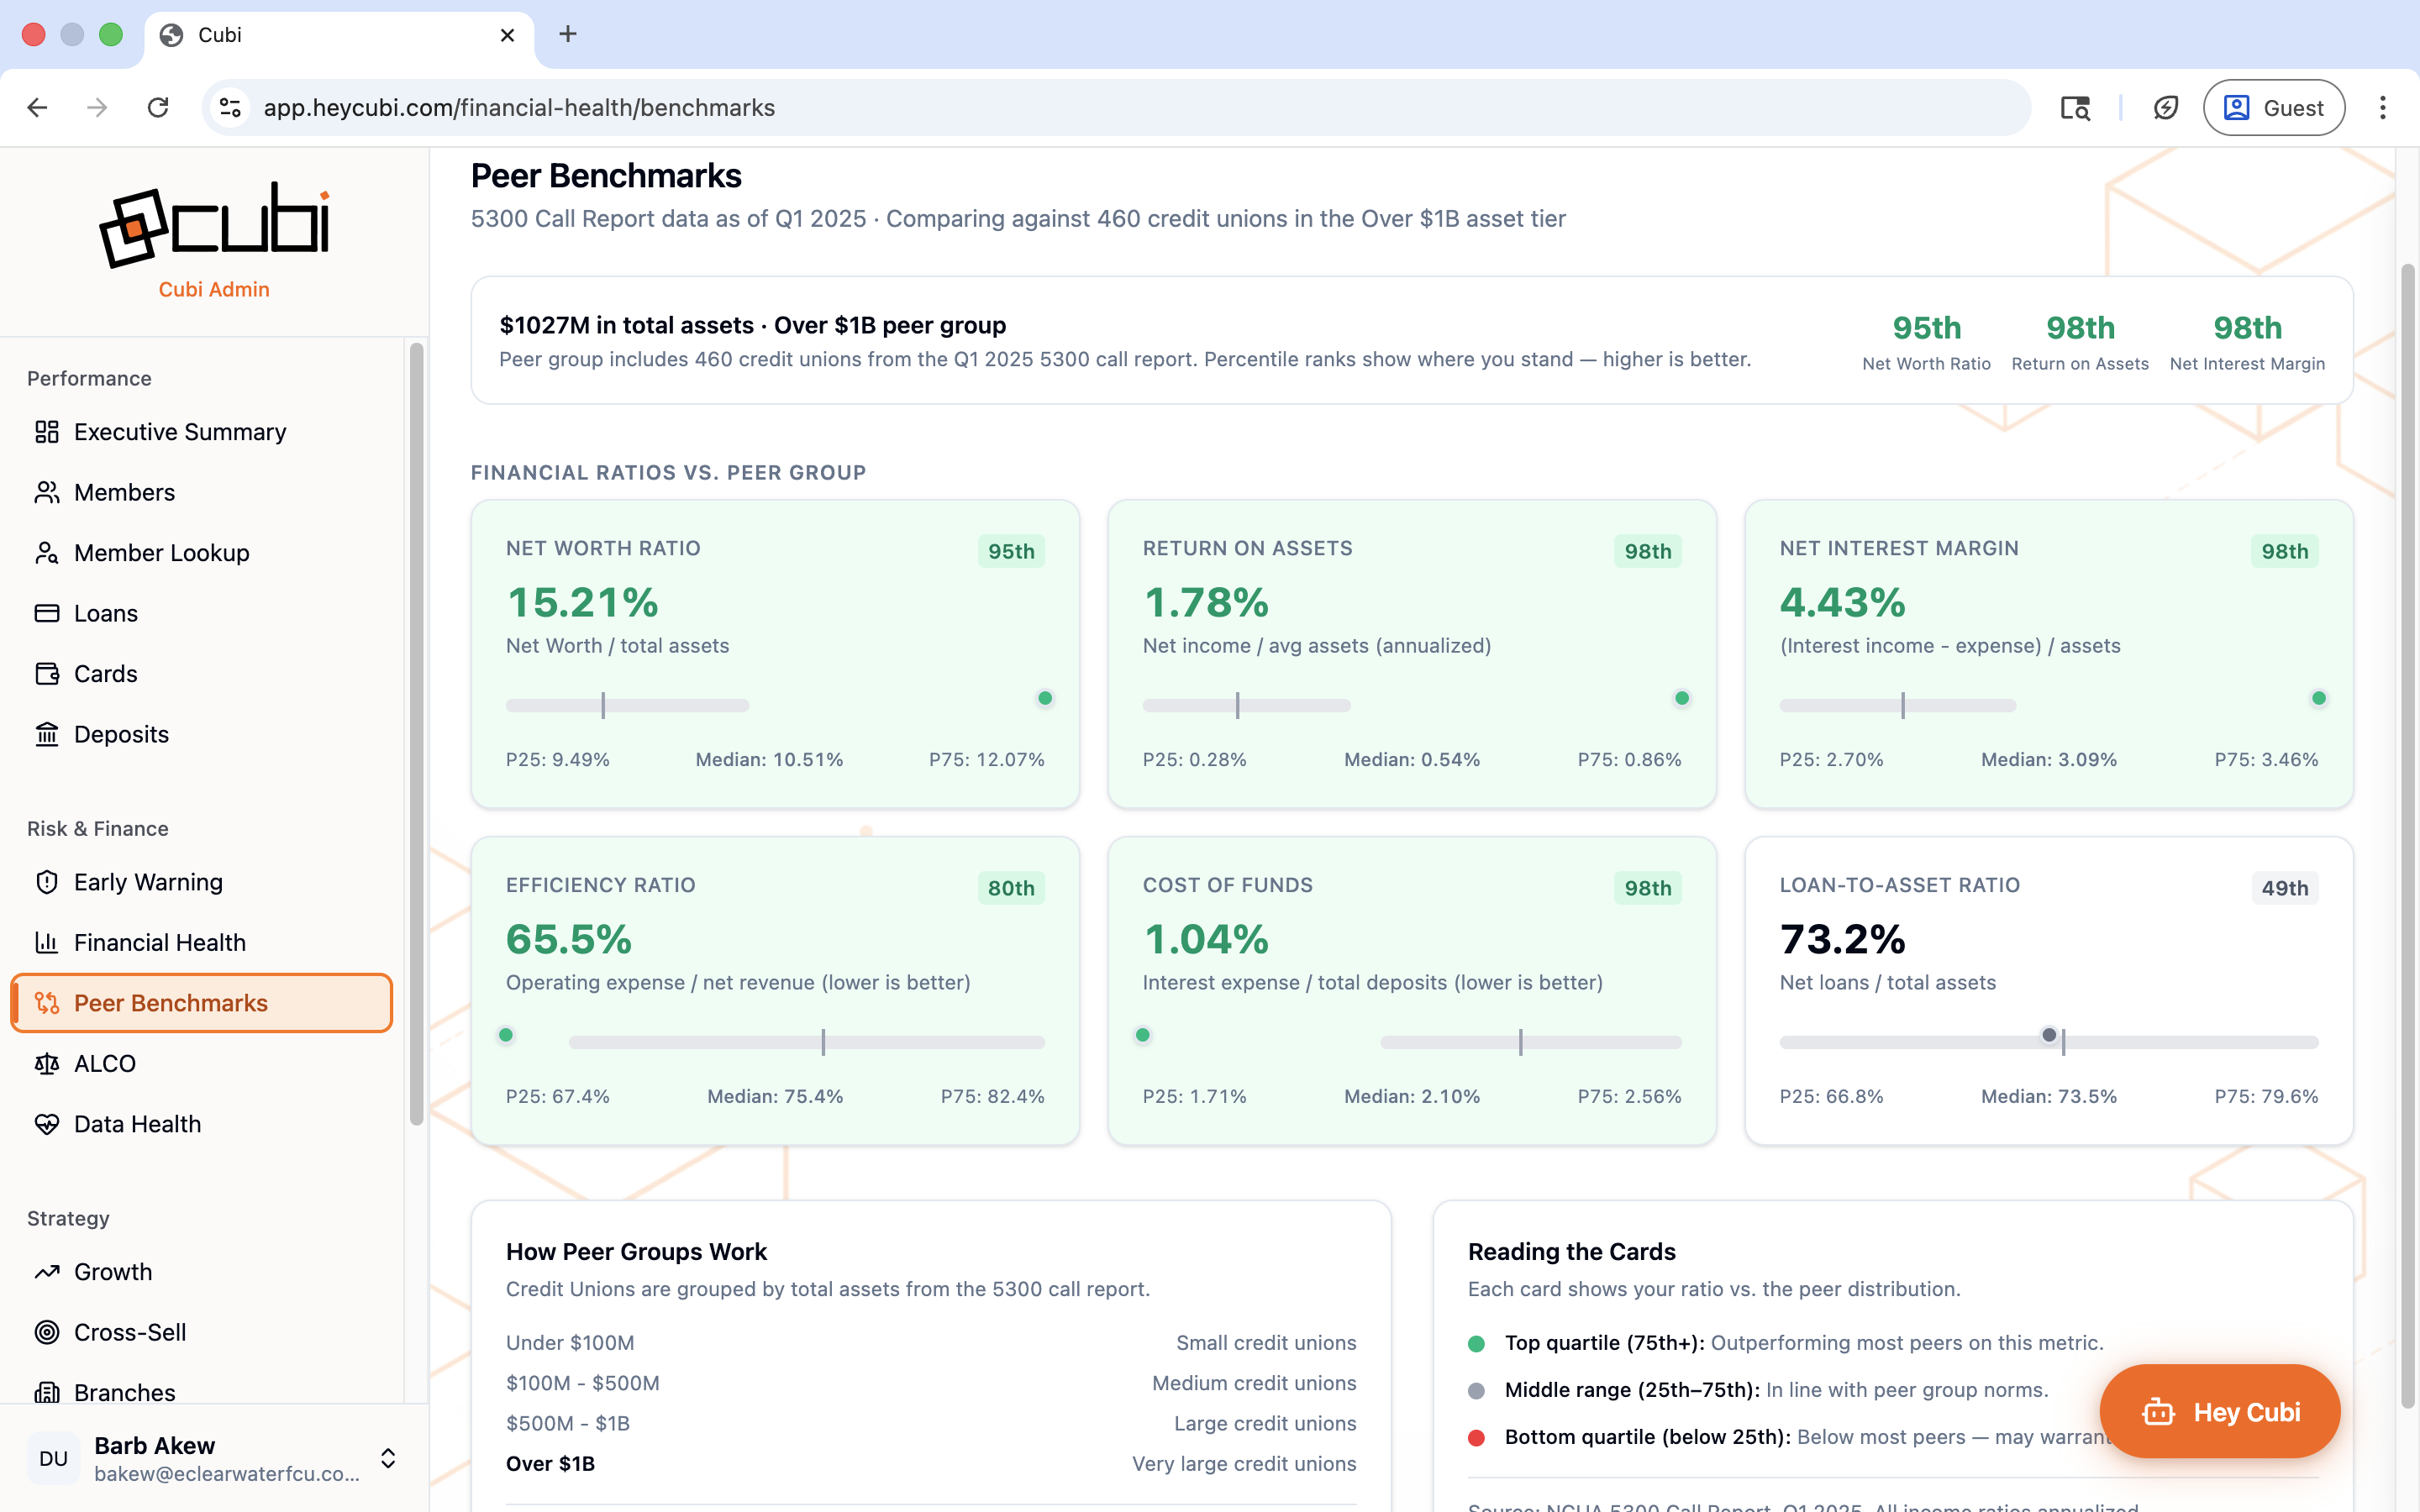Click the Loans card icon
Screen dimensions: 2420x1512
[48, 613]
